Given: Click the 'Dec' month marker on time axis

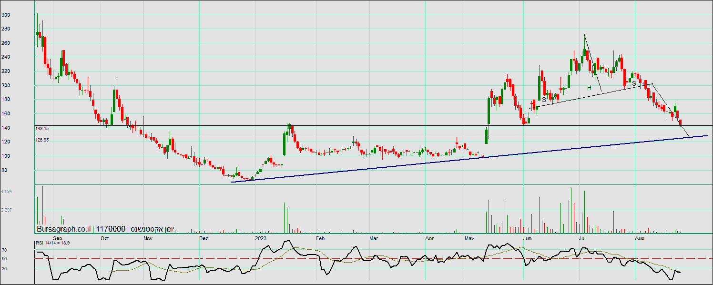Looking at the screenshot, I should pos(204,238).
